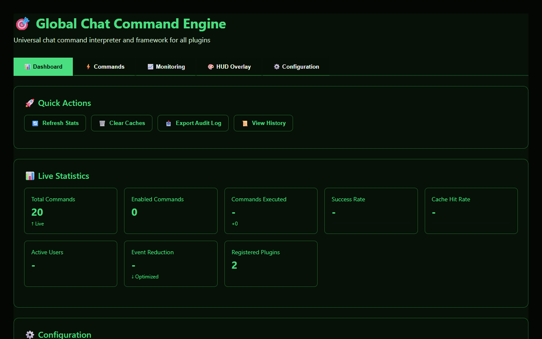Go to the HUD Overlay tab
The width and height of the screenshot is (542, 339).
[229, 67]
